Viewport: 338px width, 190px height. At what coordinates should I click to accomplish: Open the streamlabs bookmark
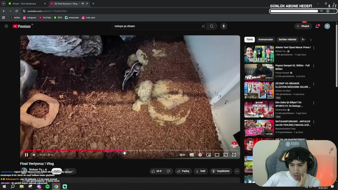pyautogui.click(x=72, y=18)
